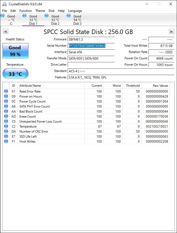Click status orb of Host Writes row
Screen dimensions: 177x233
coord(6,141)
